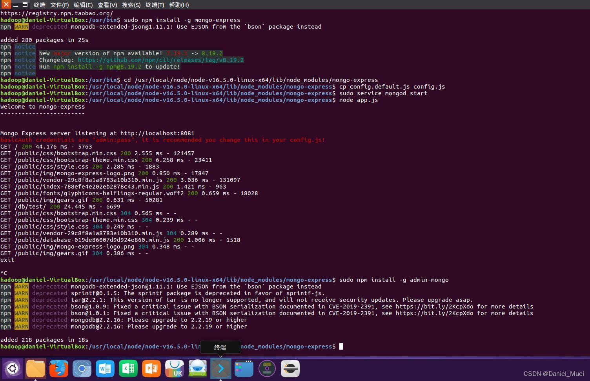Open the Eclipse IDE icon in dock
Viewport: 590px width, 381px height.
click(x=290, y=368)
